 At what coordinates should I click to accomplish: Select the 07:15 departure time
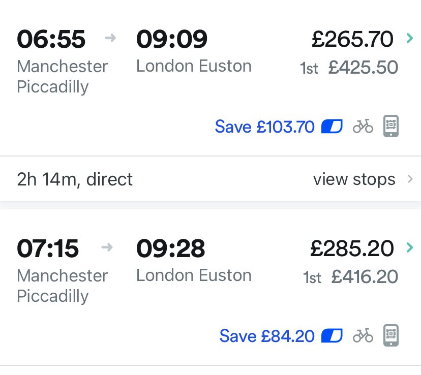coord(48,248)
